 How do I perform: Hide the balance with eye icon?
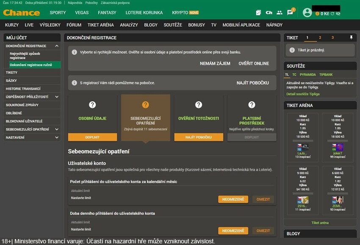pos(338,14)
